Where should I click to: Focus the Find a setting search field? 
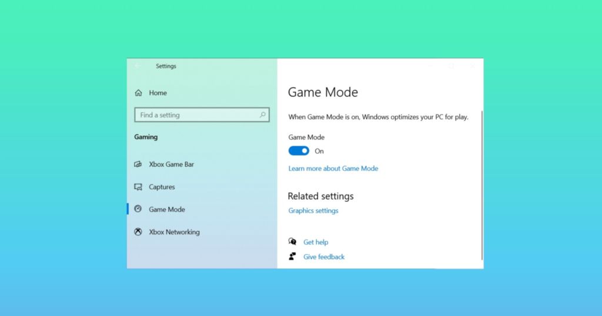[197, 115]
